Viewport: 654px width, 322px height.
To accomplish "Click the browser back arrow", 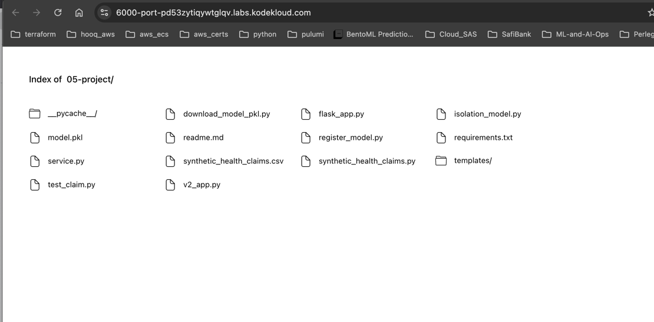I will click(15, 12).
